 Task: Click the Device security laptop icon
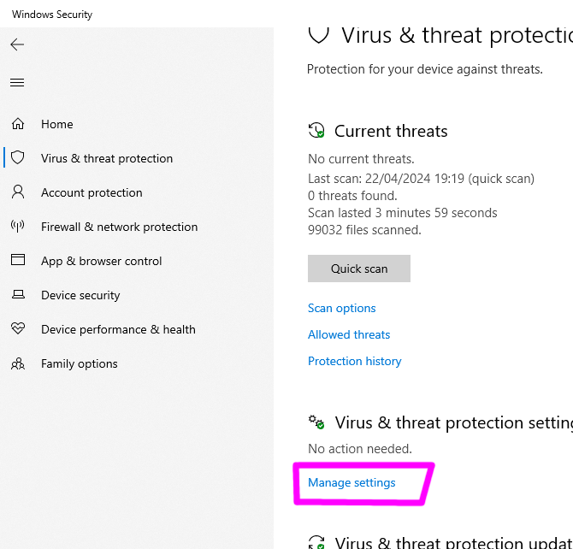pyautogui.click(x=18, y=295)
